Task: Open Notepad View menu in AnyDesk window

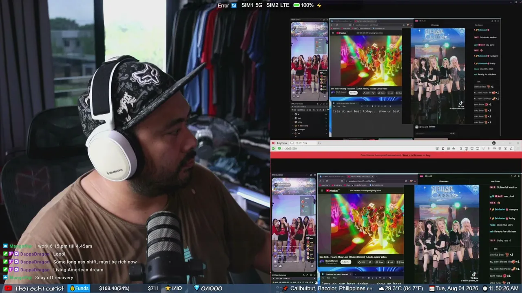Action: click(335, 278)
